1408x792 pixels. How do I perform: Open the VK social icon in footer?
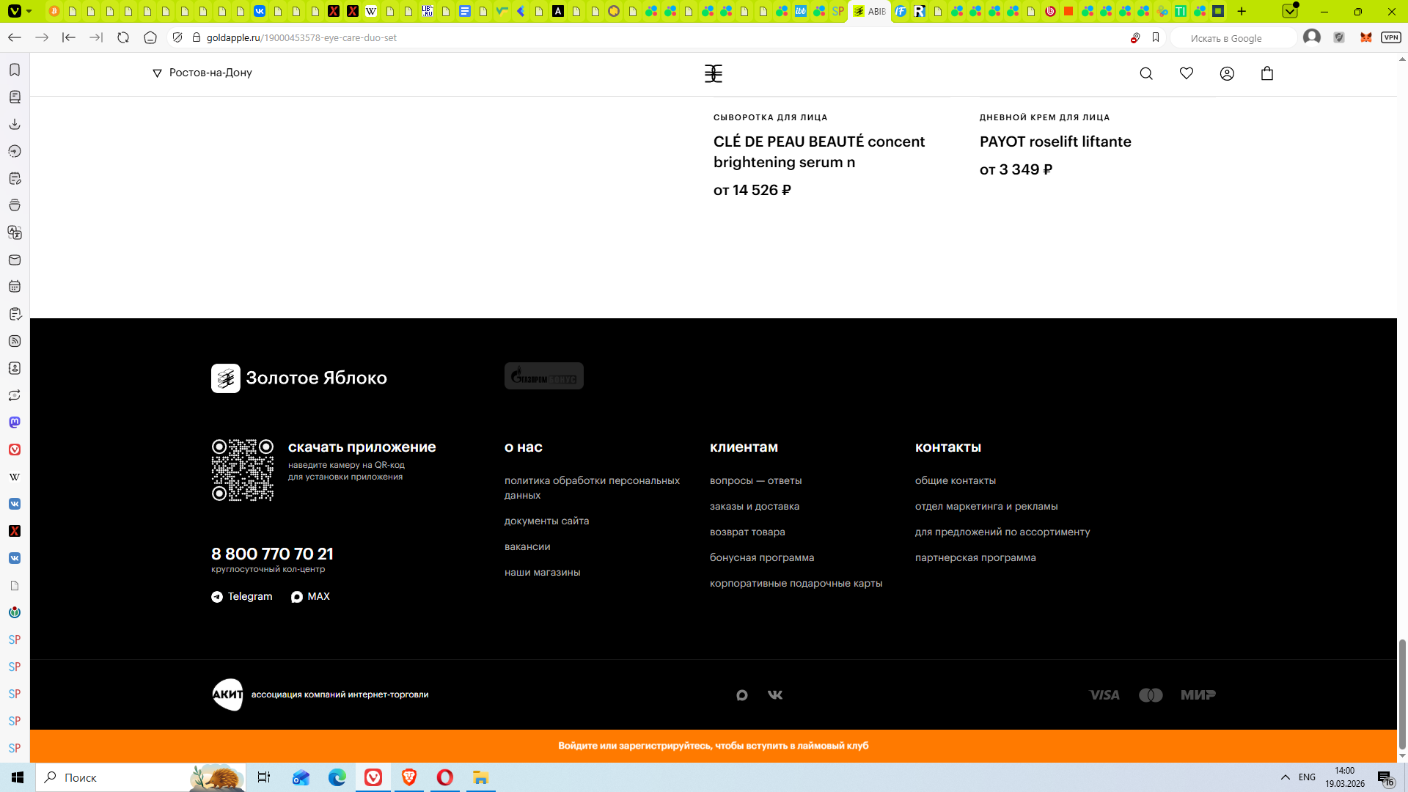(x=775, y=694)
